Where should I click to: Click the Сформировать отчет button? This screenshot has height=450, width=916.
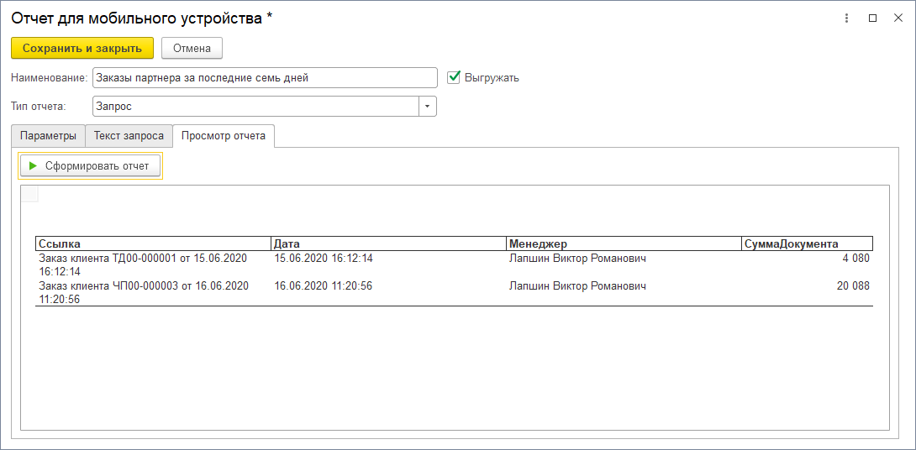[89, 166]
